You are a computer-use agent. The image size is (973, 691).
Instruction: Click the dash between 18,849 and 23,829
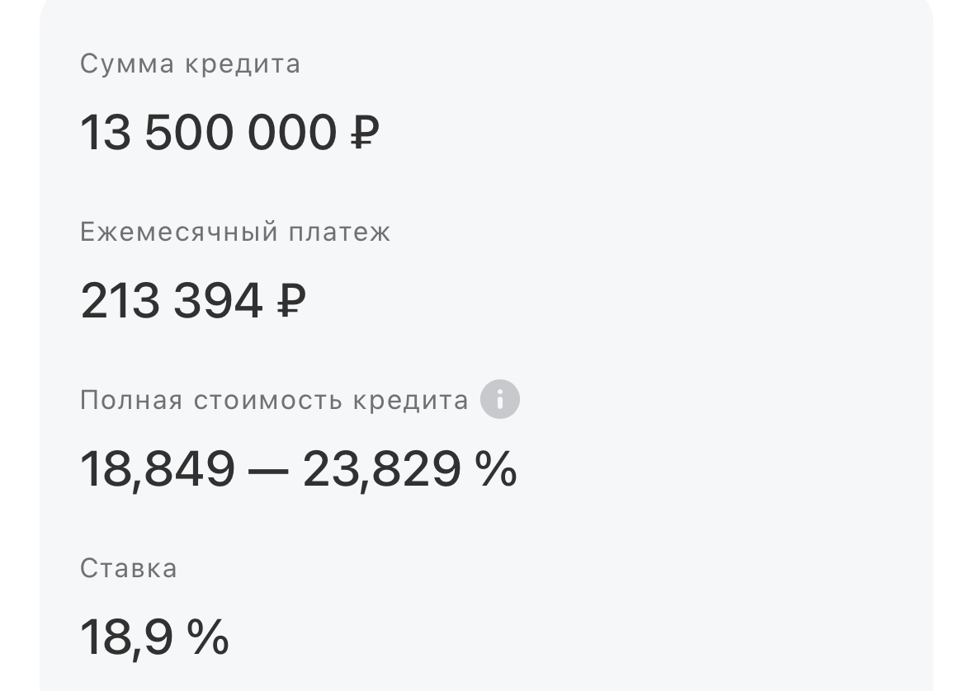[x=268, y=470]
